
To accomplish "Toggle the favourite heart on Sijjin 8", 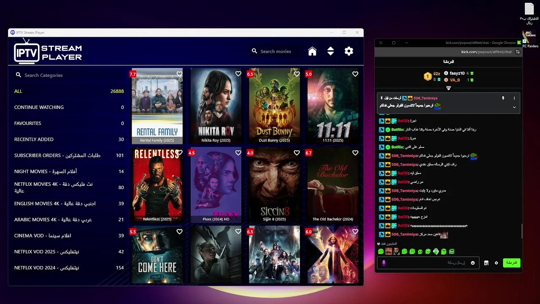I will pyautogui.click(x=297, y=153).
